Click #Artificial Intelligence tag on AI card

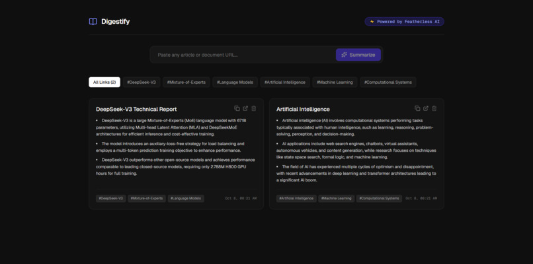[x=296, y=199]
